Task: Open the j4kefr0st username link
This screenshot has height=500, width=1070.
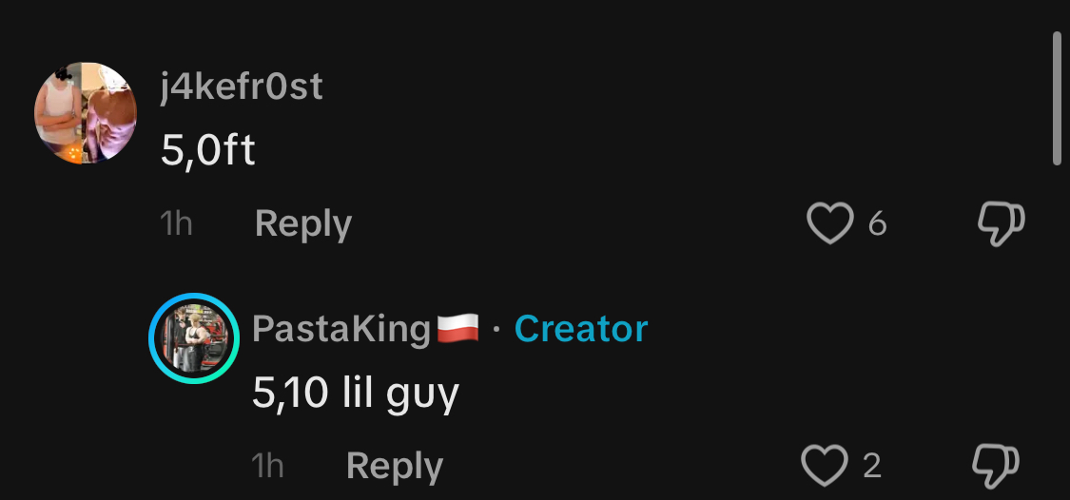Action: pyautogui.click(x=242, y=88)
